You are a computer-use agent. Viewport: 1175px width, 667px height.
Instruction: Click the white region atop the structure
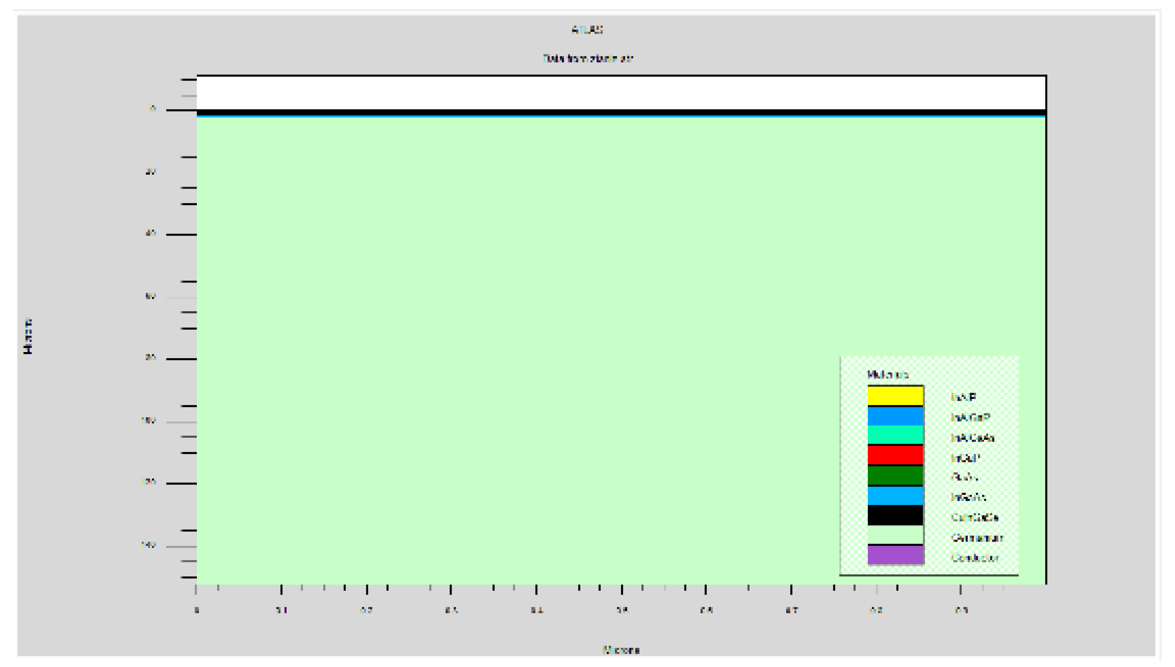tap(621, 93)
